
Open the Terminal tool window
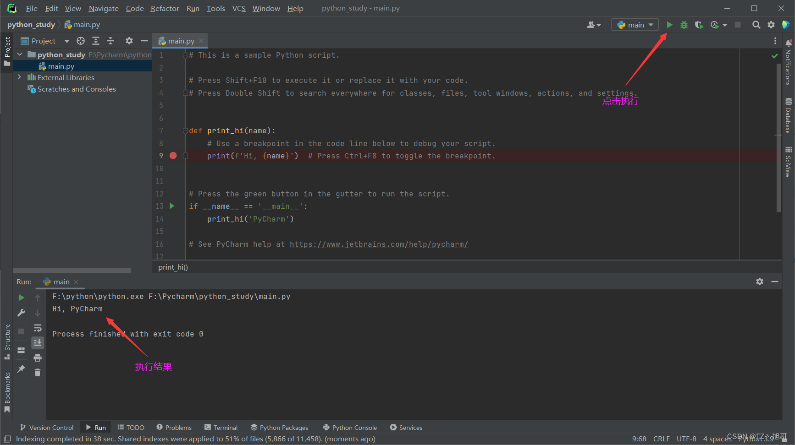pyautogui.click(x=221, y=427)
